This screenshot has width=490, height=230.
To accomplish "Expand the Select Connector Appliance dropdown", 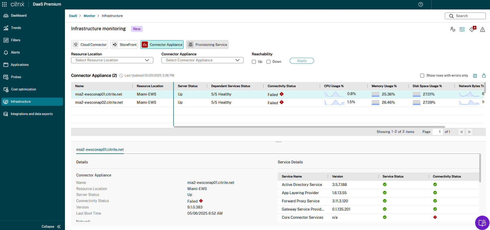I will point(202,60).
